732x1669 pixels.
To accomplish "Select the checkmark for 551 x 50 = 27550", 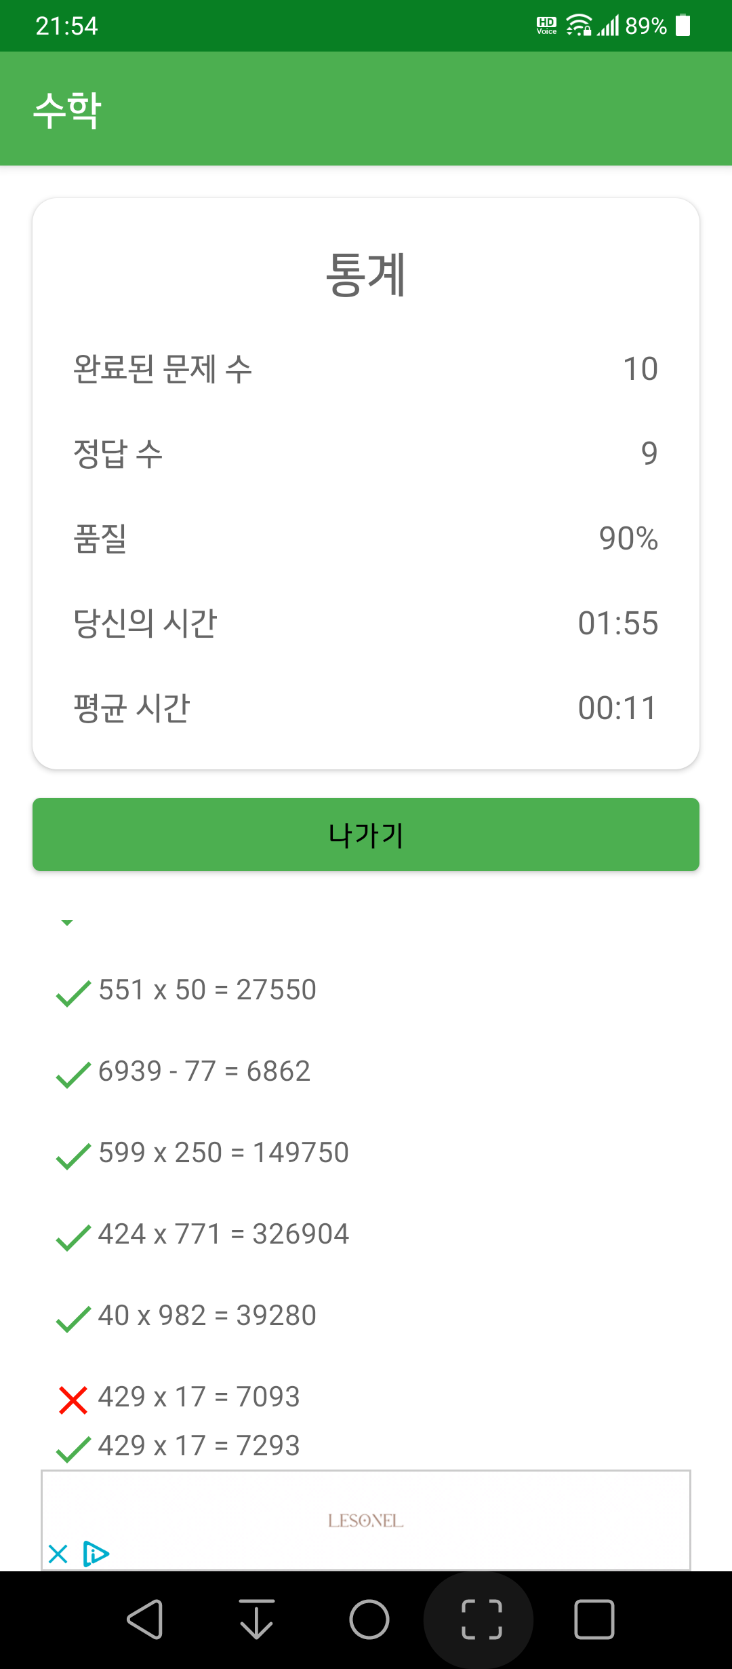I will tap(73, 993).
